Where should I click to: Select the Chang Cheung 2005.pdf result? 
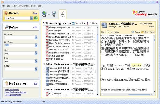[x=69, y=27]
